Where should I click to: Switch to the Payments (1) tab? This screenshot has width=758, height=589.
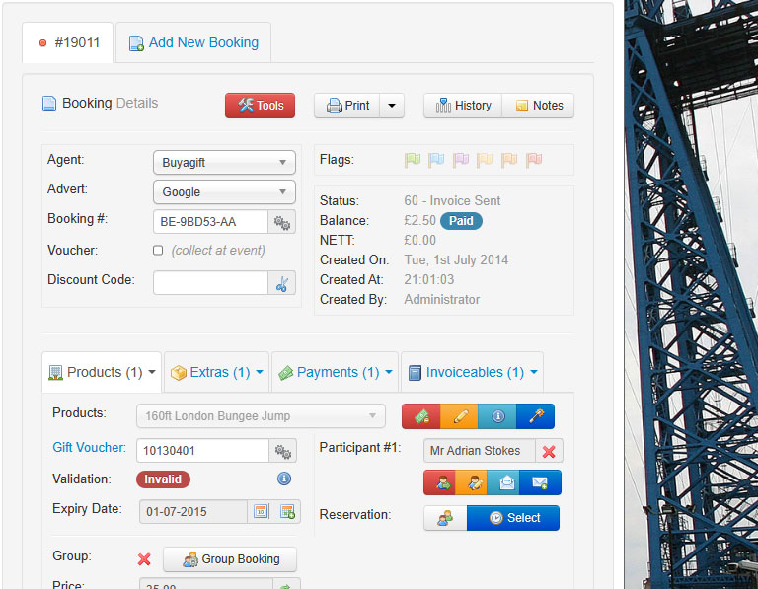click(x=335, y=372)
